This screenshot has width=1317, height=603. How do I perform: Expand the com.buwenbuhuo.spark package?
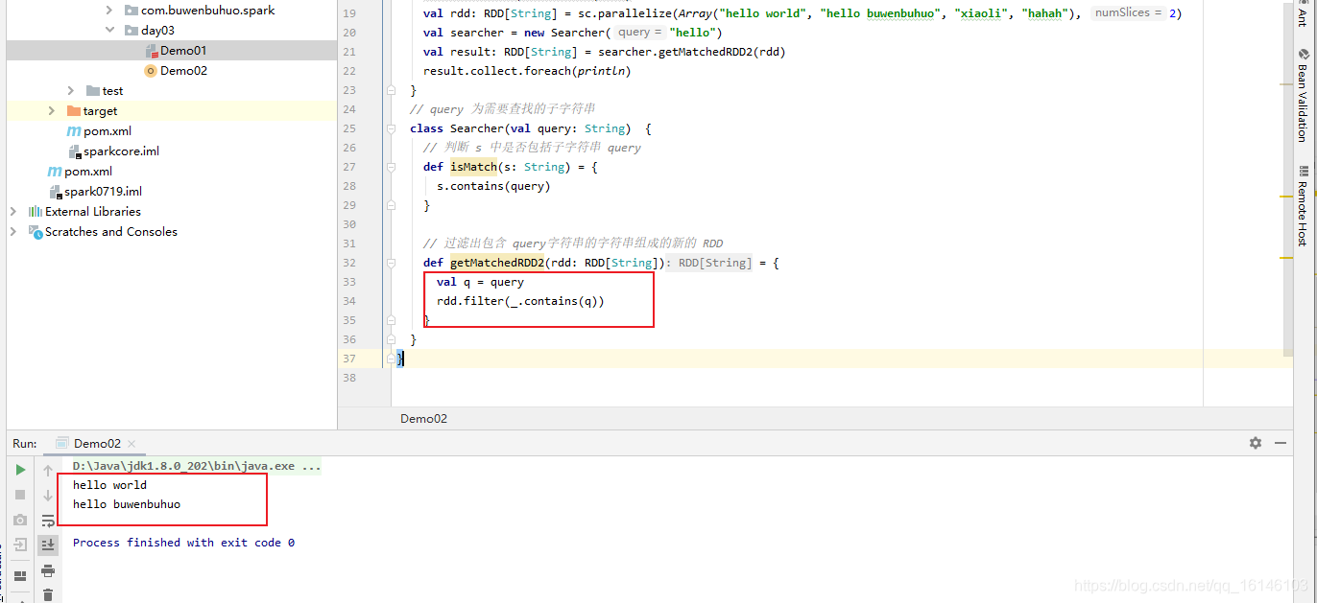click(111, 10)
